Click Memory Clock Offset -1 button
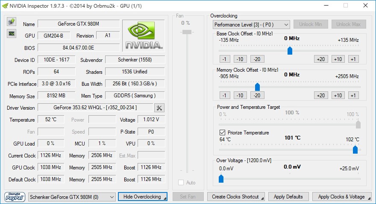This screenshot has height=204, width=376. click(x=225, y=96)
